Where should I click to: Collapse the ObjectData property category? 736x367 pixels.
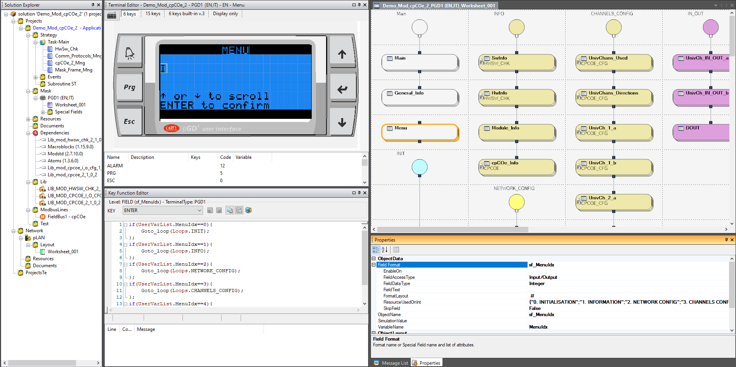(374, 259)
